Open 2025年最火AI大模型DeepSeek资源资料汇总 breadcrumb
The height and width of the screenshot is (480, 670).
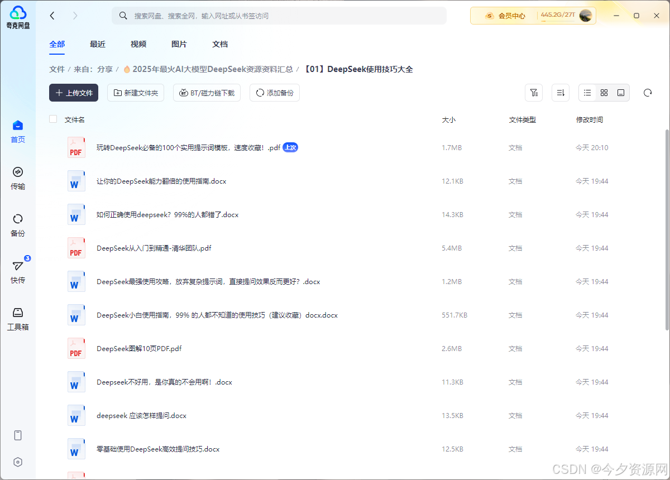coord(208,69)
